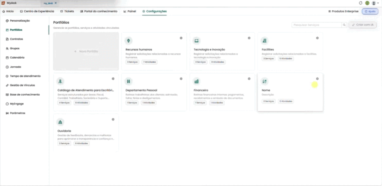Click the Criar com IA button
382x186 pixels.
363,25
